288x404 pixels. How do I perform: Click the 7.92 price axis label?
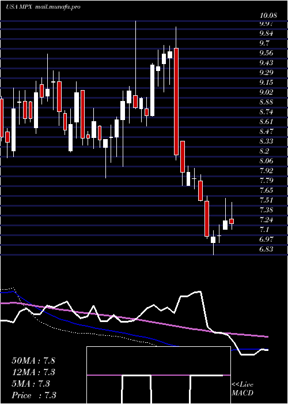tap(266, 171)
